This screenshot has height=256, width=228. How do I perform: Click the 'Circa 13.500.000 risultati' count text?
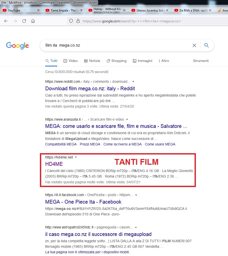pos(77,72)
